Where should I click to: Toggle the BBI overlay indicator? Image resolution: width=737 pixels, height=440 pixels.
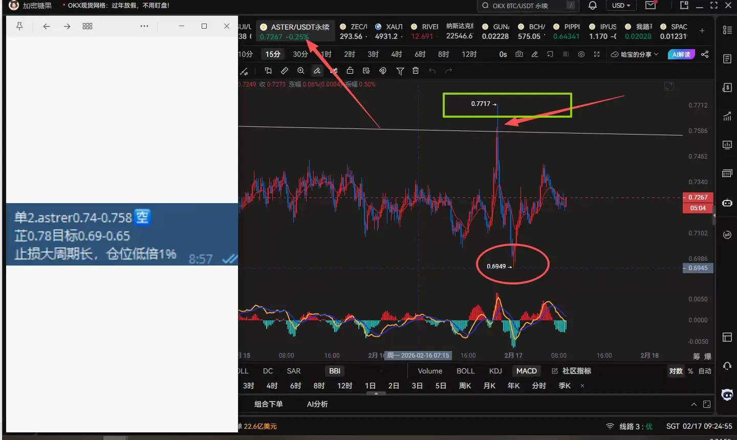click(x=335, y=371)
